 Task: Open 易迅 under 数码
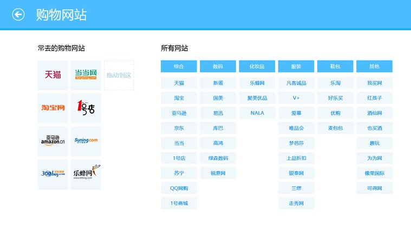218,113
